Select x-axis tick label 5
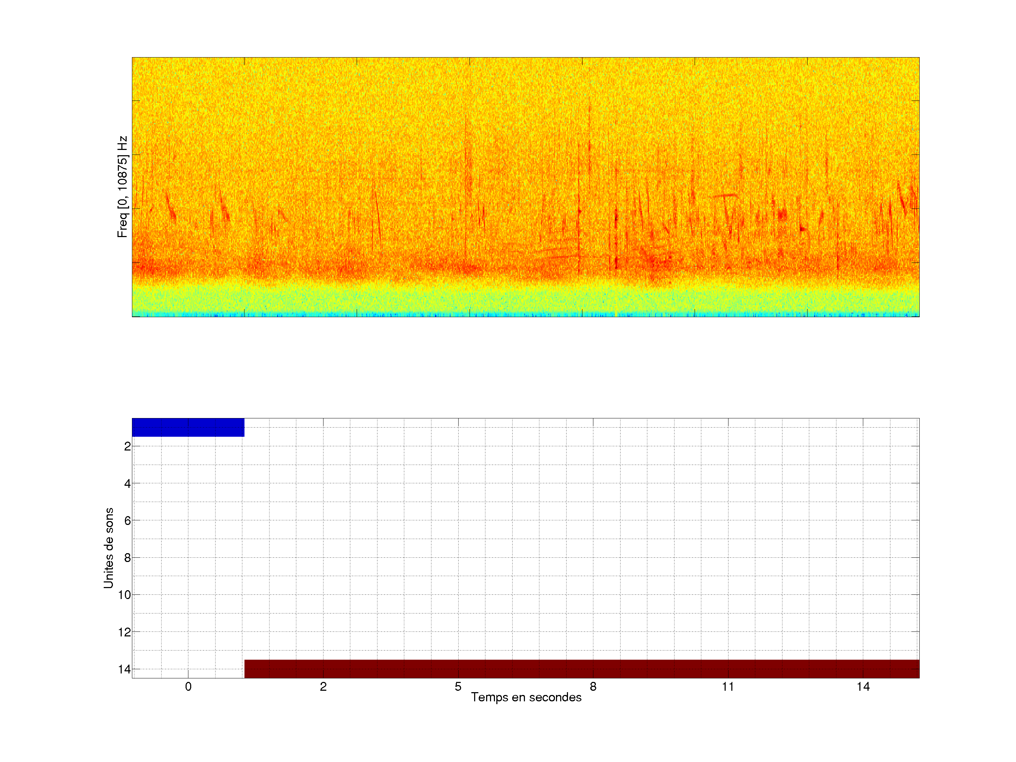Viewport: 1016px width, 762px height. [458, 687]
